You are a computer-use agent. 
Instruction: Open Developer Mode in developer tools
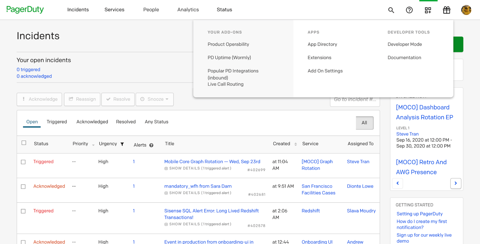pos(404,44)
